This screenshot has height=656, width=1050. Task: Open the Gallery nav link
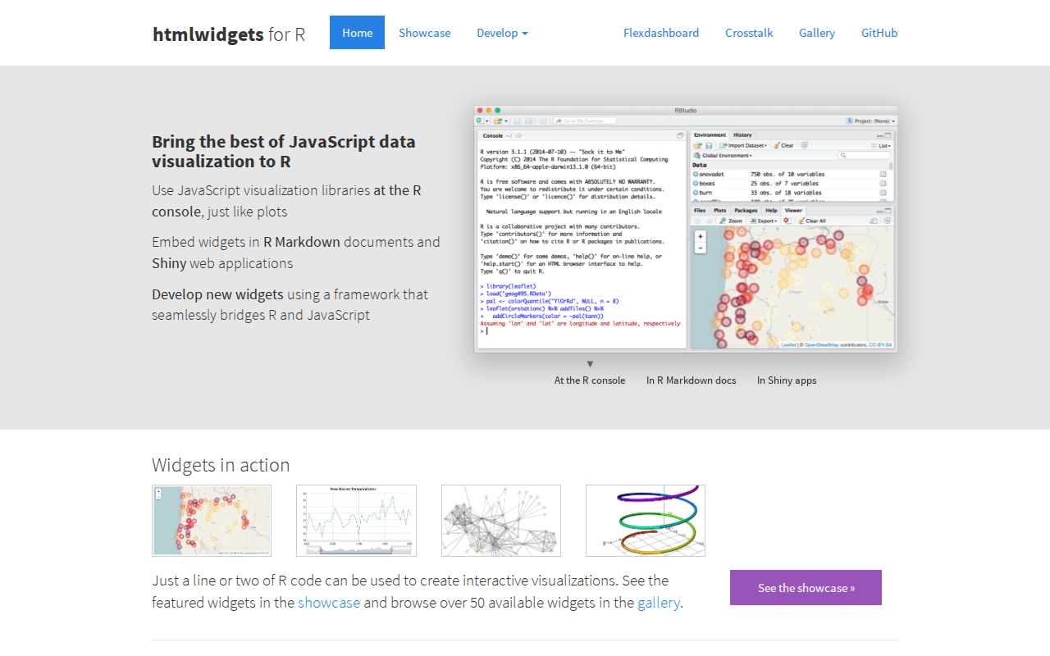tap(817, 33)
